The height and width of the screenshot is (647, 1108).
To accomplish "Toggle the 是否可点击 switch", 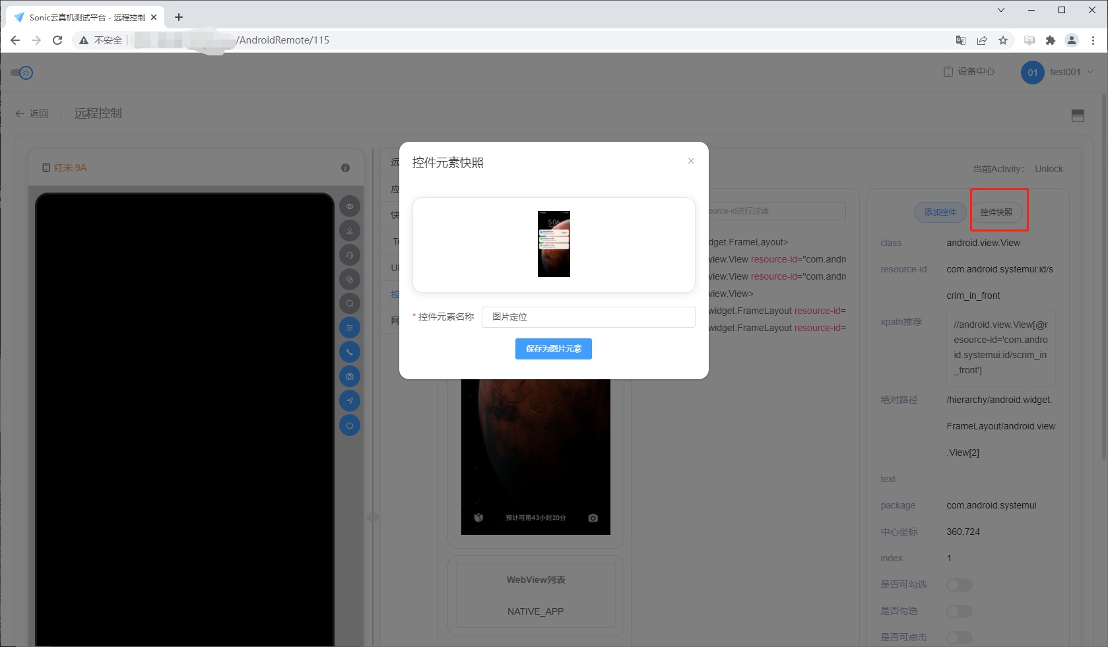I will pyautogui.click(x=960, y=638).
